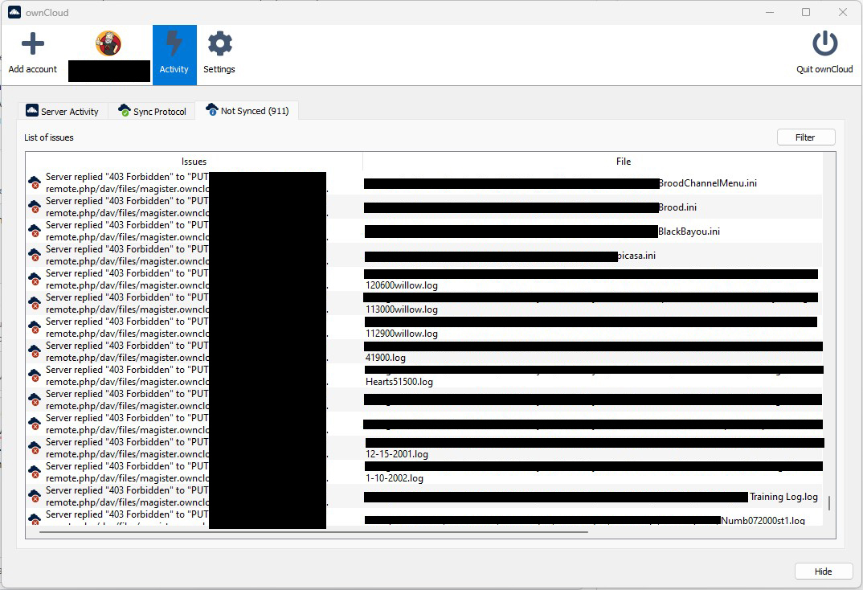The height and width of the screenshot is (590, 863).
Task: View the Not Synced (911) tab
Action: click(x=248, y=110)
